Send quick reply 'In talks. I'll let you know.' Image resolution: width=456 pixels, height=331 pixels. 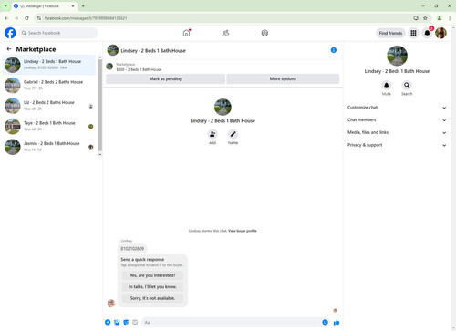pyautogui.click(x=152, y=286)
